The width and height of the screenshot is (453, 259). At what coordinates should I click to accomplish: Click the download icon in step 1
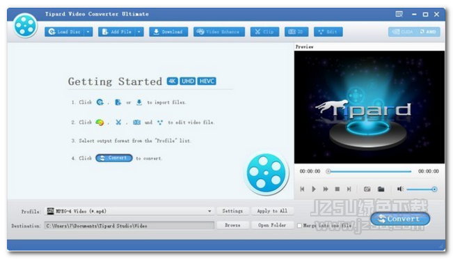point(139,102)
